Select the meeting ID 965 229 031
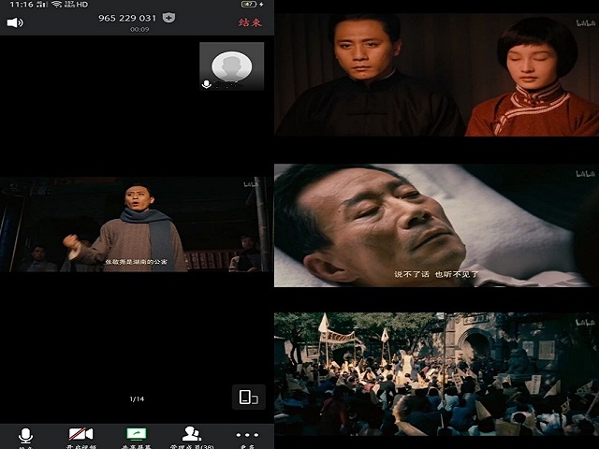This screenshot has height=449, width=599. pyautogui.click(x=127, y=18)
